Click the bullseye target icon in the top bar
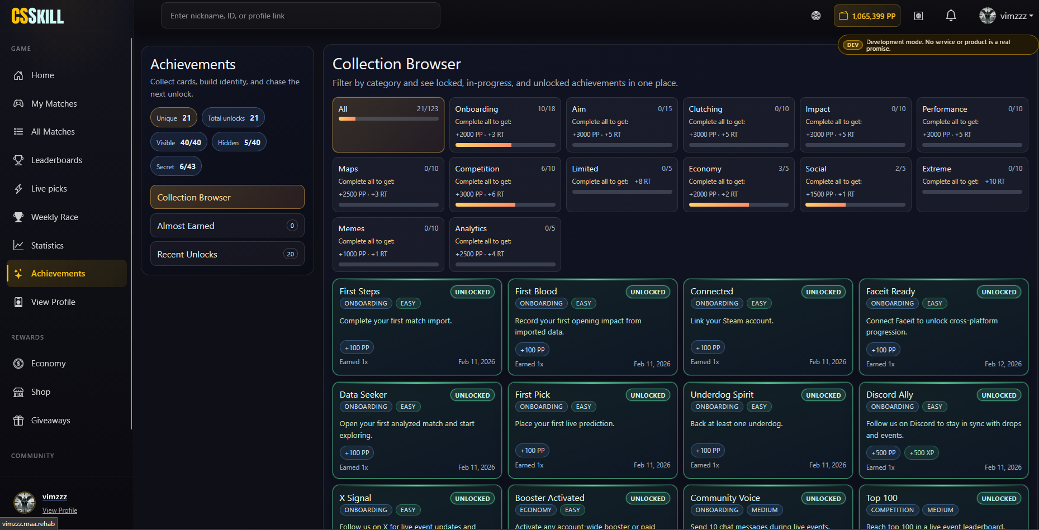 point(815,16)
